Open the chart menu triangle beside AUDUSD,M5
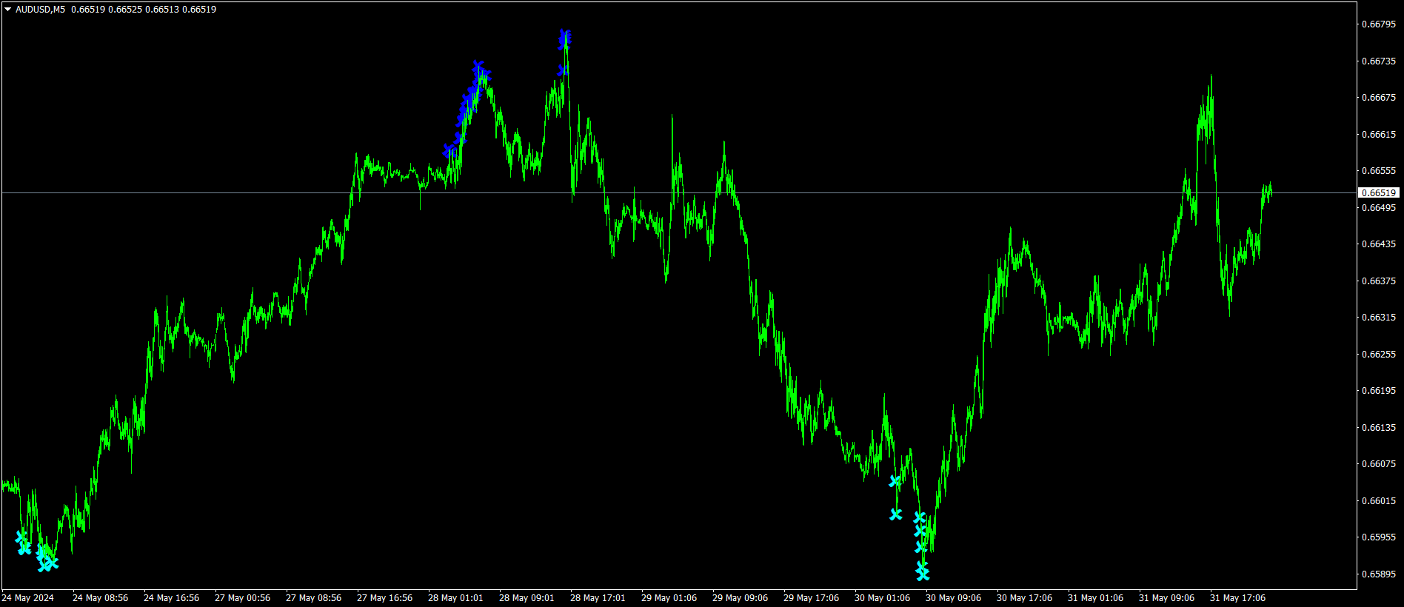Image resolution: width=1404 pixels, height=607 pixels. (8, 10)
